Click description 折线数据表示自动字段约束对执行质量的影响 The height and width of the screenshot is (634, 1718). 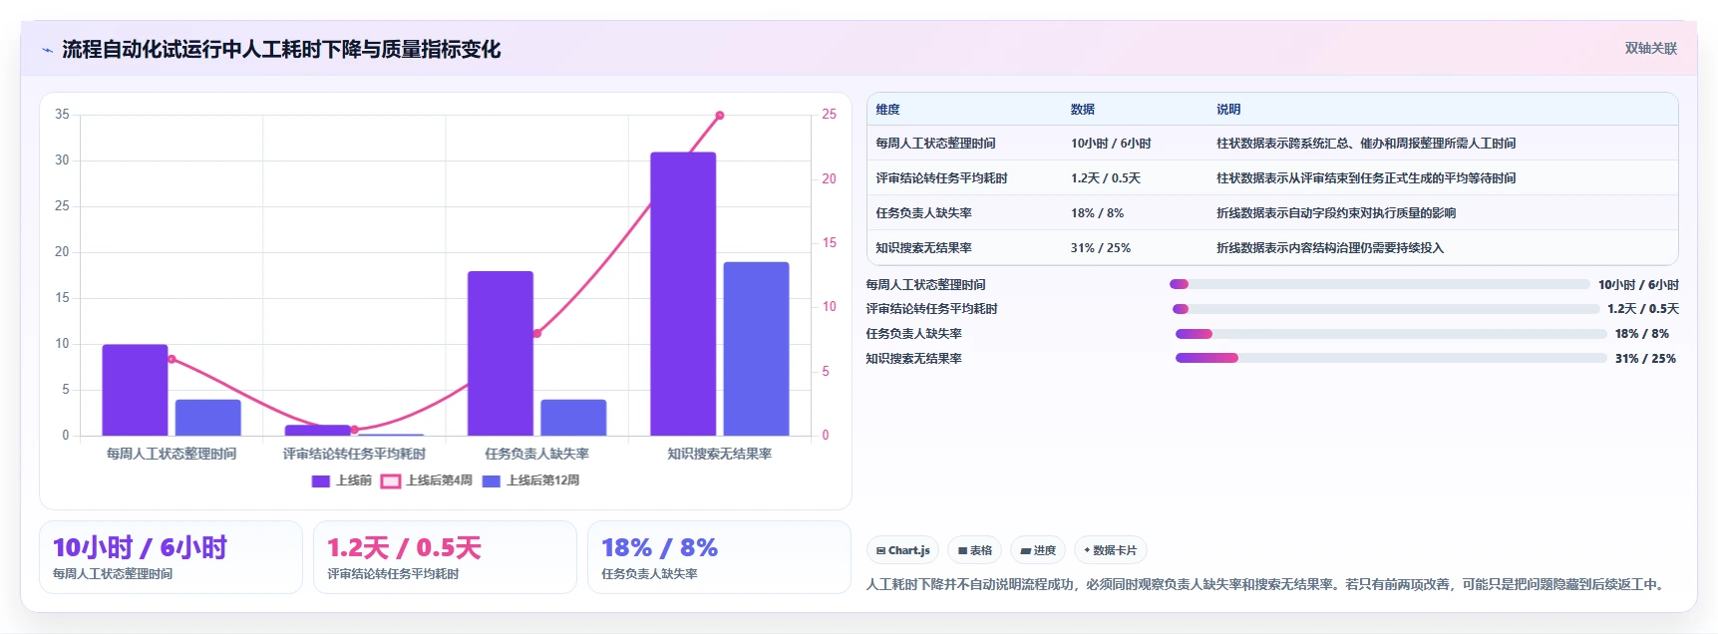click(1336, 213)
